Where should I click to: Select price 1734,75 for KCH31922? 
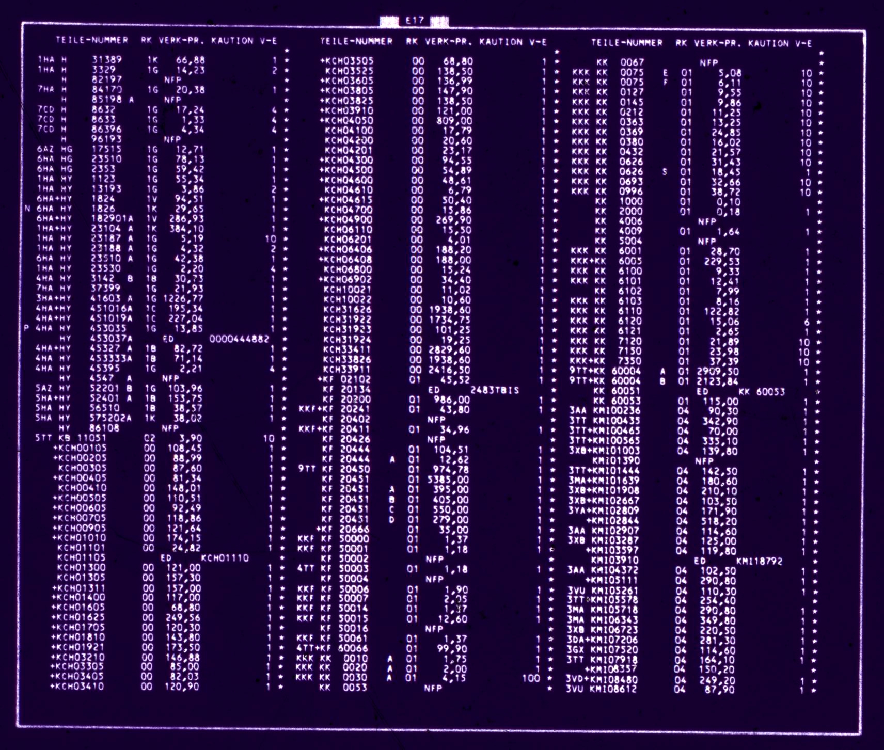[450, 320]
